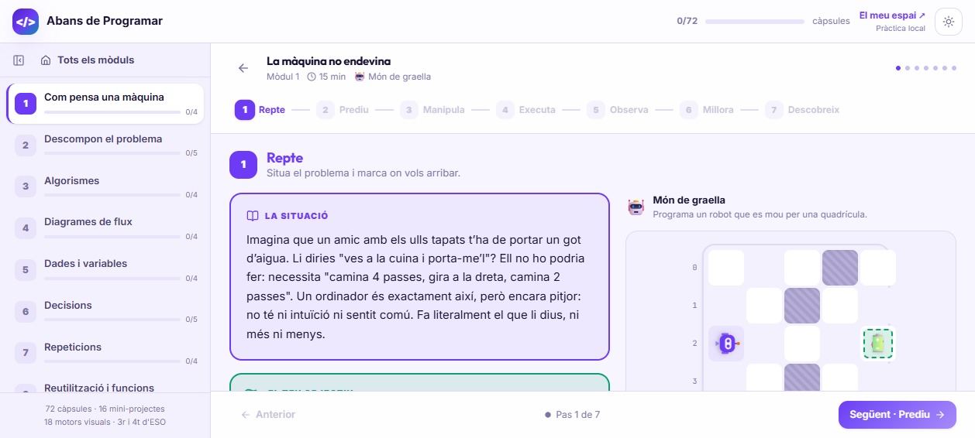Viewport: 975px width, 438px height.
Task: Click the robot icon beside Món de graella heading
Action: (636, 207)
